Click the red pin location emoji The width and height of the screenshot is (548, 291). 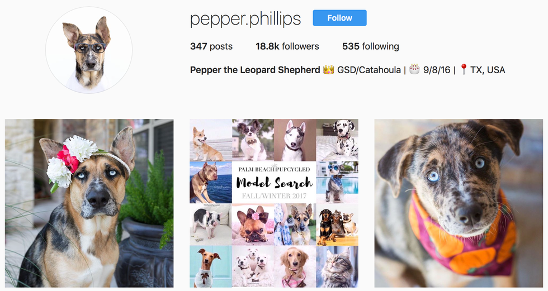464,69
